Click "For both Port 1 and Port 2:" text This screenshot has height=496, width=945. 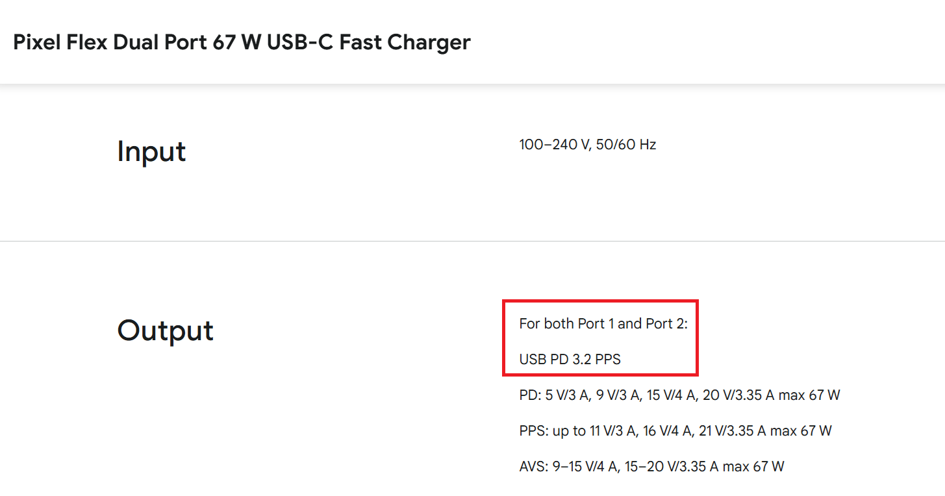coord(603,324)
